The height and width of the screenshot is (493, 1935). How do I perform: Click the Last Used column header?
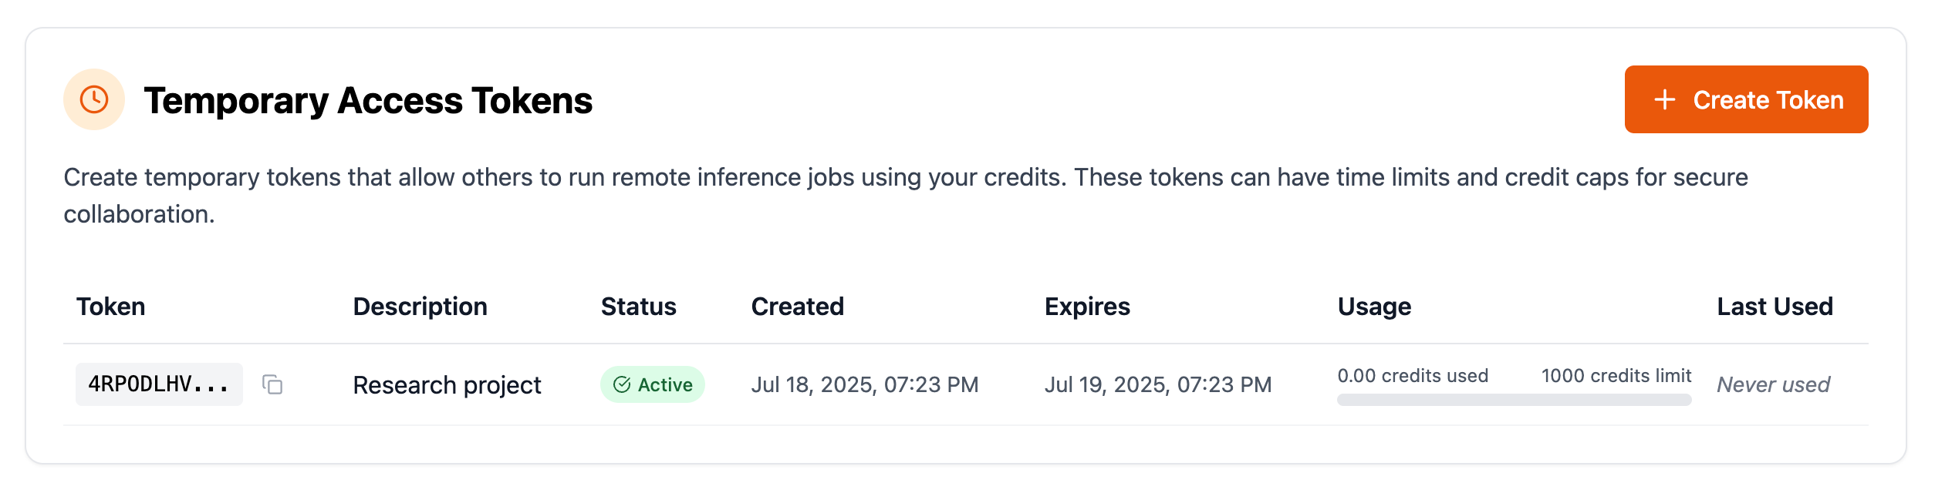tap(1775, 307)
